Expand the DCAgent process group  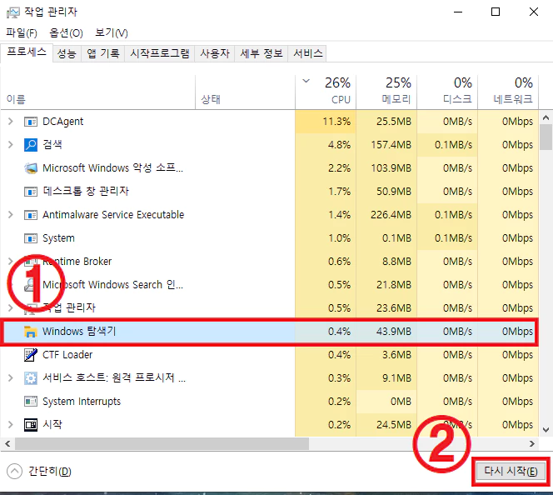[11, 122]
